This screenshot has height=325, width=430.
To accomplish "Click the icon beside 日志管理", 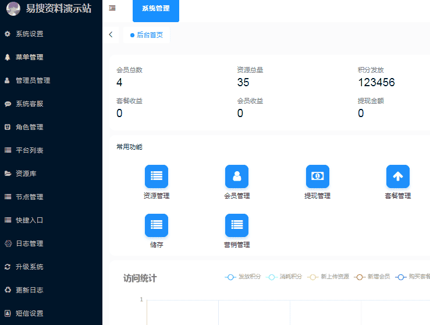I will pyautogui.click(x=8, y=243).
